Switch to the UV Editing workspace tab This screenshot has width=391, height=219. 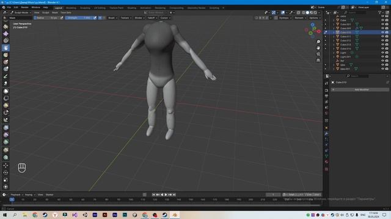pyautogui.click(x=100, y=8)
